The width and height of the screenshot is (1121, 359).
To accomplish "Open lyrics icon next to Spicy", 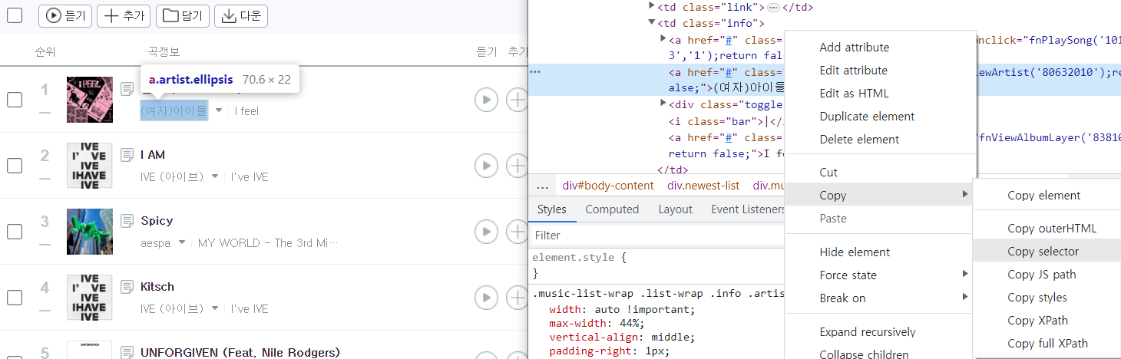I will [x=127, y=221].
